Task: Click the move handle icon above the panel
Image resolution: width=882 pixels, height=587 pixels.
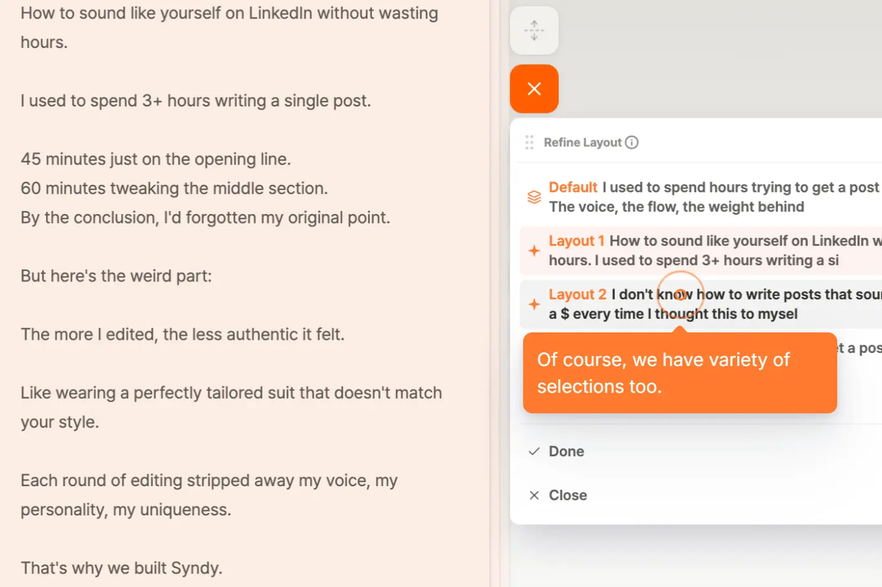Action: coord(534,30)
